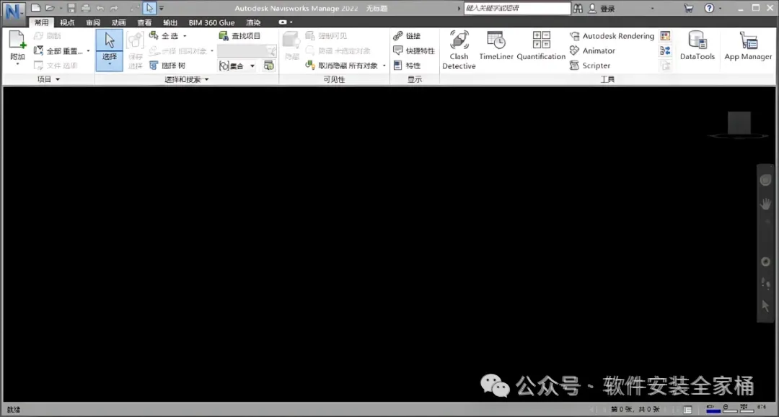Open the Quantification tool
Viewport: 779px width, 417px height.
pyautogui.click(x=541, y=46)
